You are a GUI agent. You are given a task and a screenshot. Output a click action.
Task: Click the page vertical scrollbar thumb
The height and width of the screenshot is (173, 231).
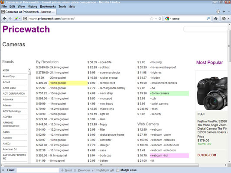tap(229, 46)
